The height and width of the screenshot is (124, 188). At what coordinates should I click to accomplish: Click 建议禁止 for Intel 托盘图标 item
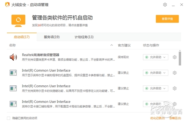(123, 73)
